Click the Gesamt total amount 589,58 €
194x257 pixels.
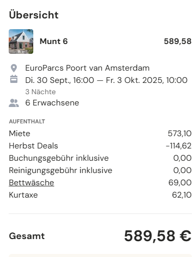click(158, 236)
